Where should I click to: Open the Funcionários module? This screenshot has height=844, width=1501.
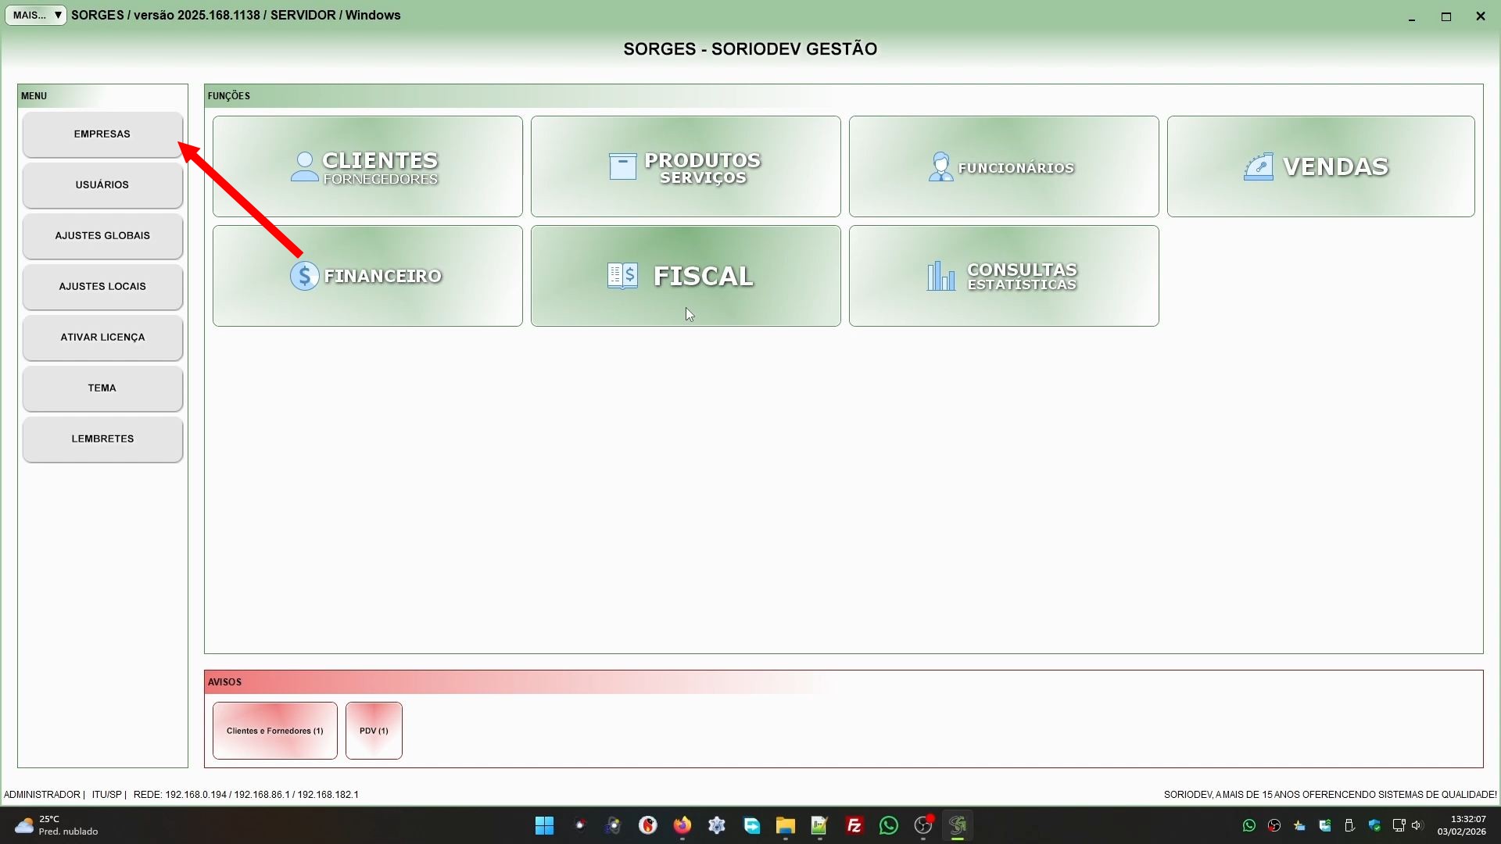point(1004,166)
